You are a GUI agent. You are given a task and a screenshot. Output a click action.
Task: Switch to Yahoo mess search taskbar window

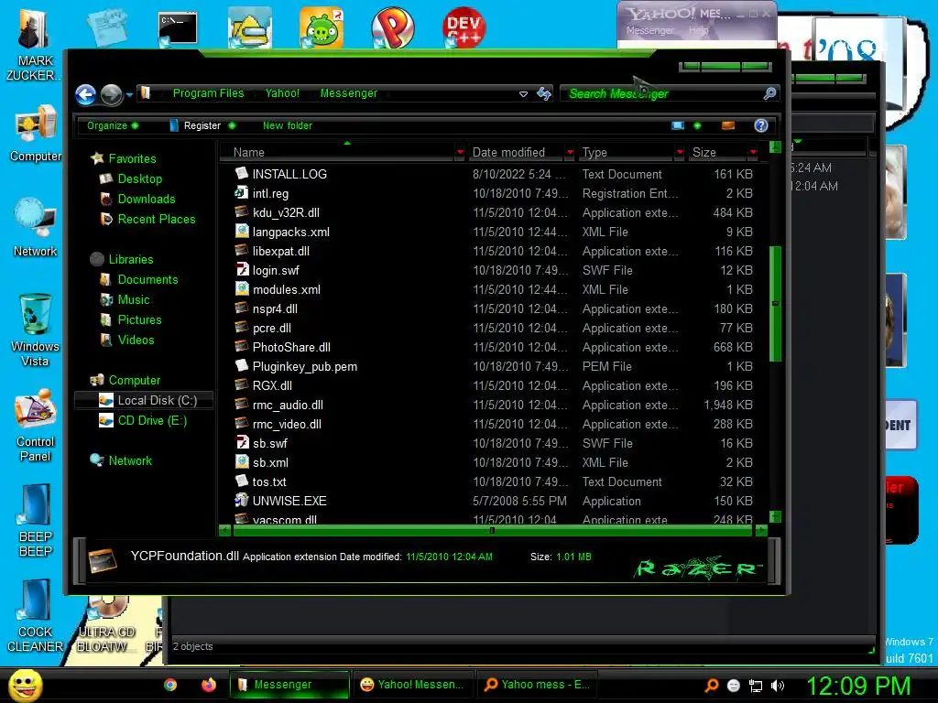pos(537,685)
